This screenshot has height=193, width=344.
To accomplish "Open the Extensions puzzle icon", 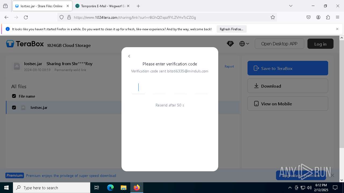I will [x=328, y=17].
